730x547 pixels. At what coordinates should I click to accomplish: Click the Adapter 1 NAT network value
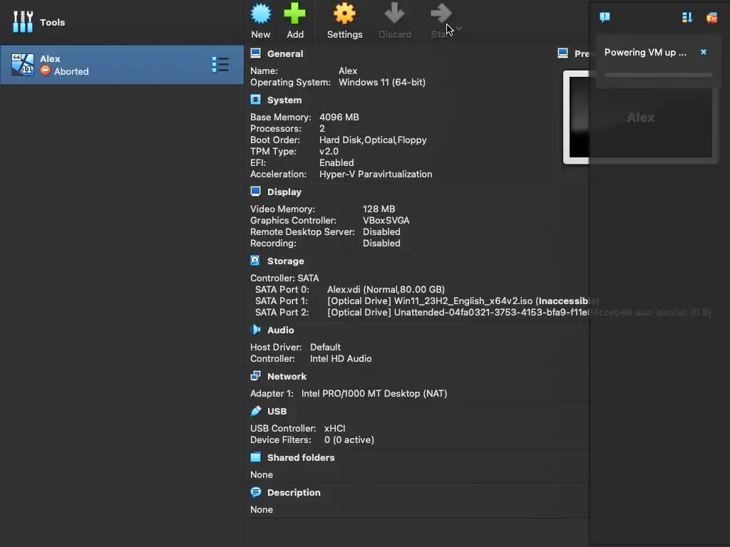pos(374,393)
